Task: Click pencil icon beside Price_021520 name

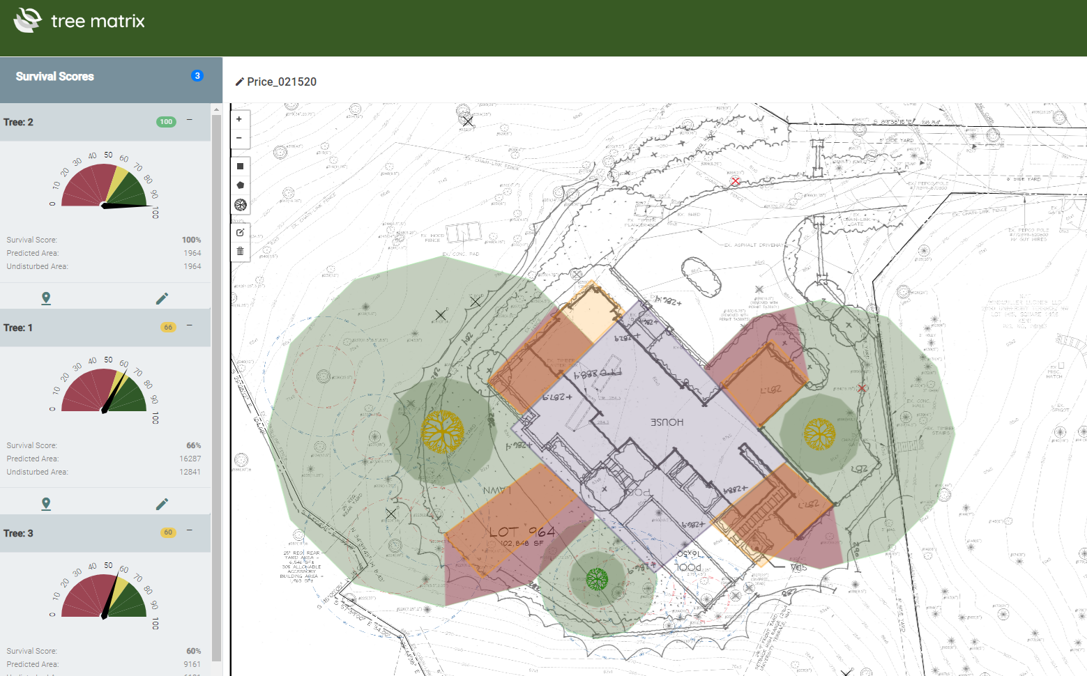Action: pyautogui.click(x=239, y=82)
